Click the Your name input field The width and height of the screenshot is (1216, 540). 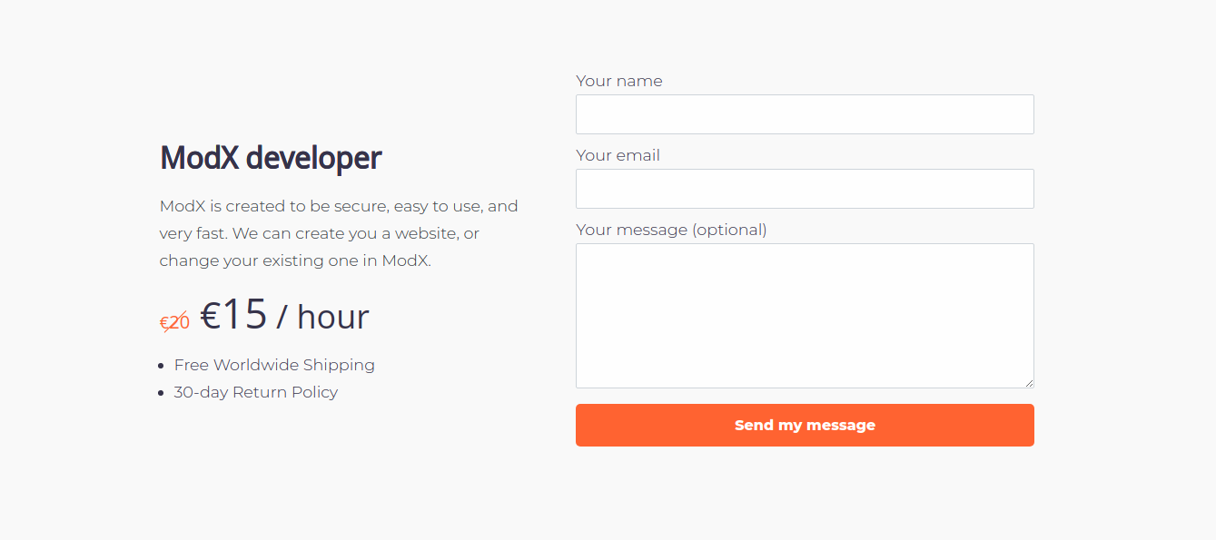805,114
